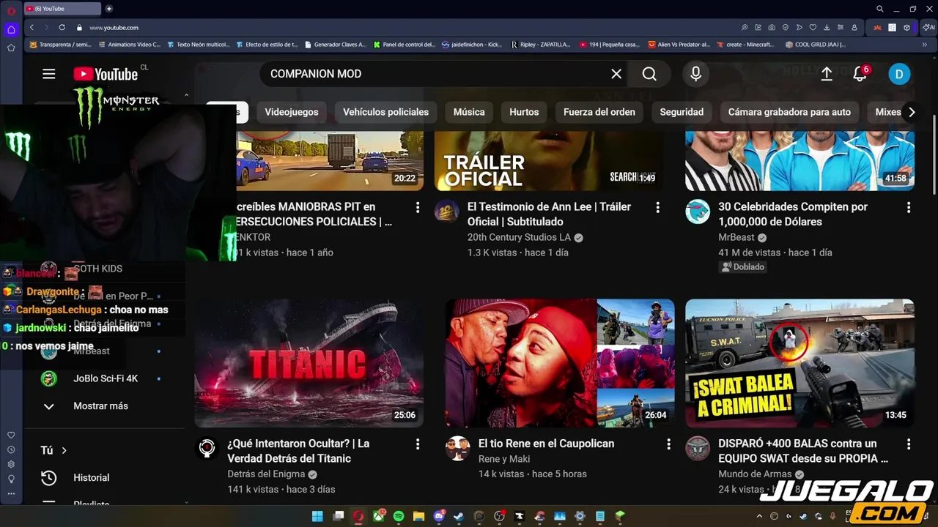
Task: Select the Música filter chip
Action: click(x=469, y=112)
